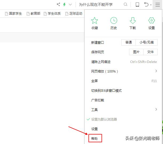Open the 国家学生 bookmark

[14, 14]
